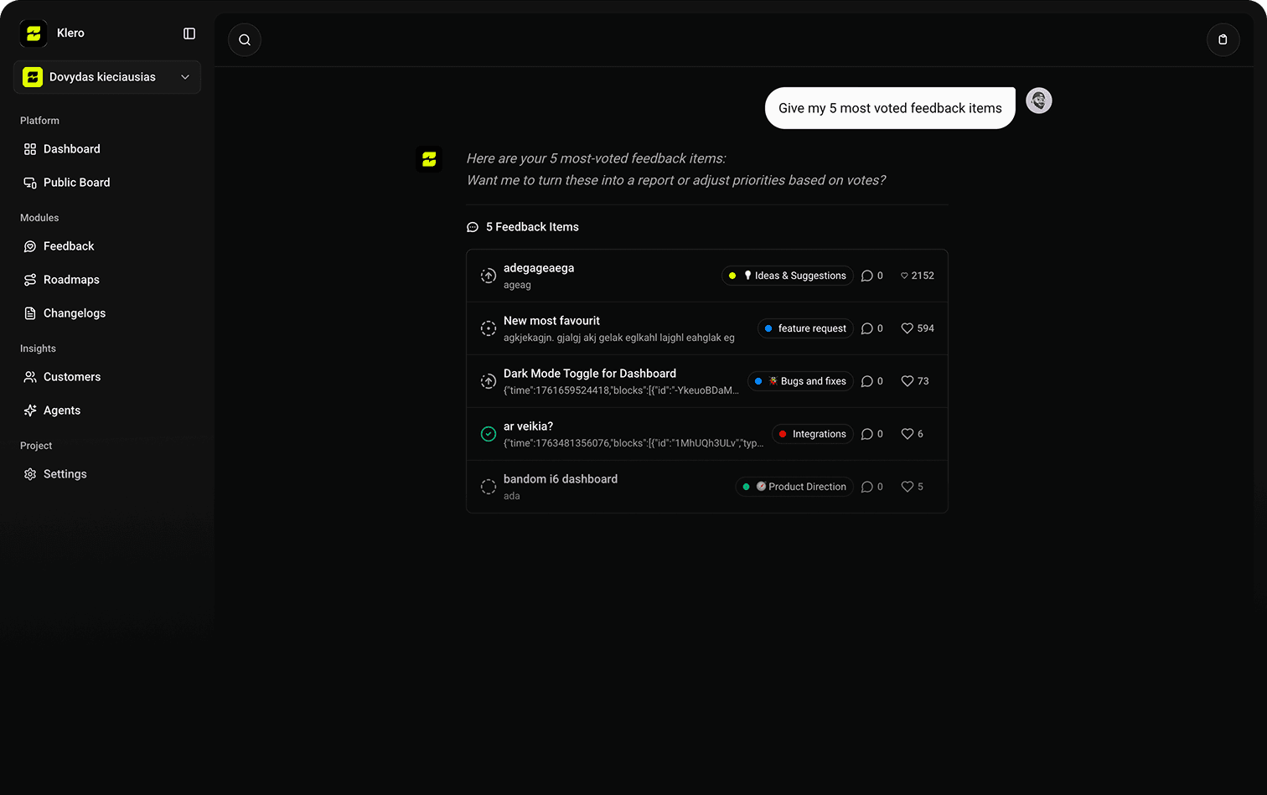Click the heart icon with 594 votes
This screenshot has width=1267, height=795.
tap(907, 328)
